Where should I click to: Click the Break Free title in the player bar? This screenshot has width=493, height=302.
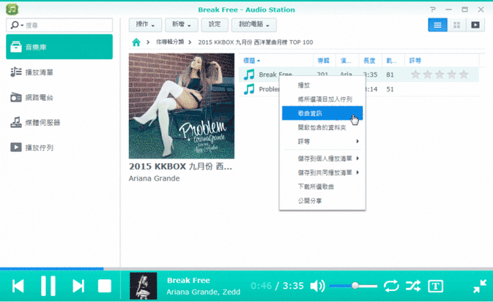pyautogui.click(x=188, y=280)
